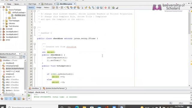Click Shift Line Left icon
This screenshot has width=192, height=108.
(x=97, y=7)
